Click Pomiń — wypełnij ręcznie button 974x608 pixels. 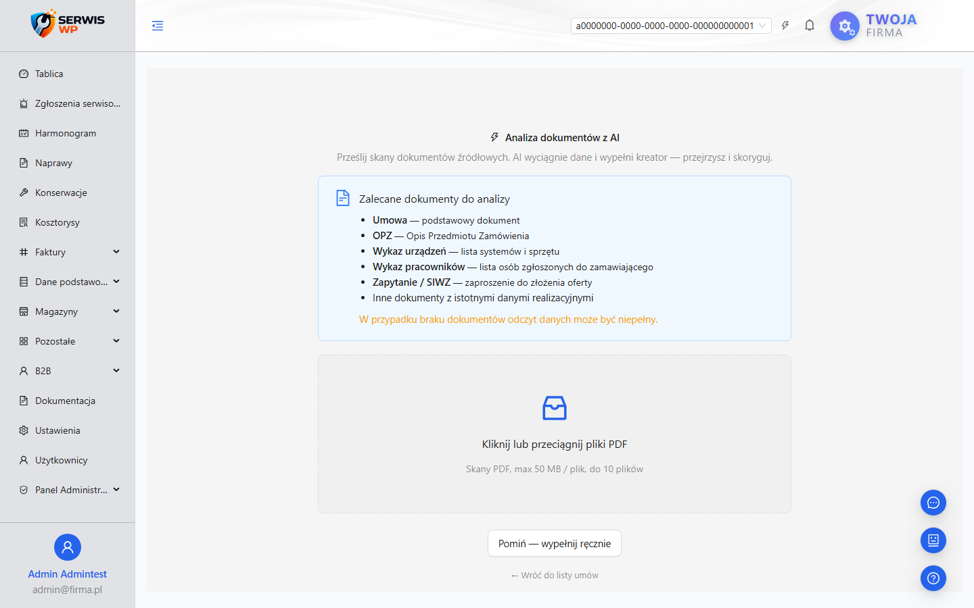[x=555, y=543]
